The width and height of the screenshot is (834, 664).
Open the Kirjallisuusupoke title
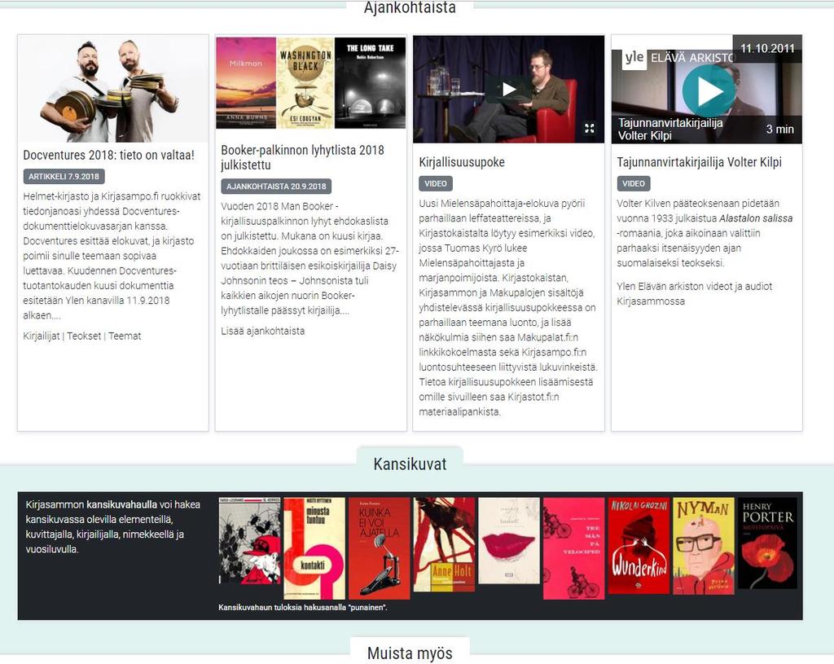(x=462, y=162)
